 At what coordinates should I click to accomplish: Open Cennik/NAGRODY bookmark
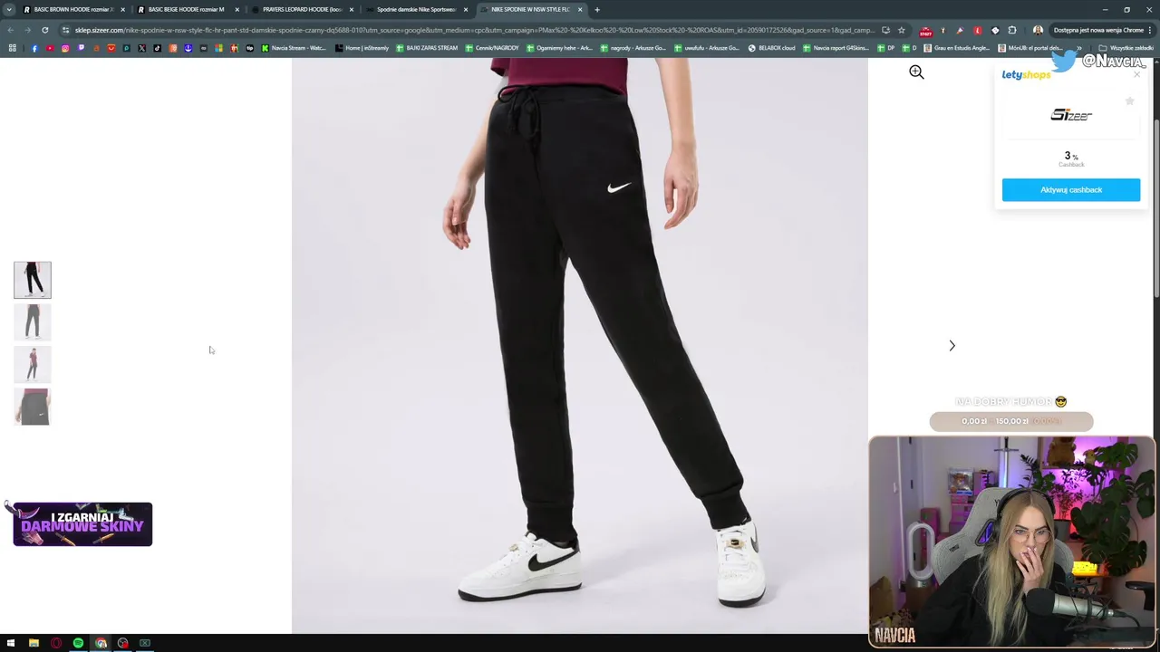click(492, 48)
